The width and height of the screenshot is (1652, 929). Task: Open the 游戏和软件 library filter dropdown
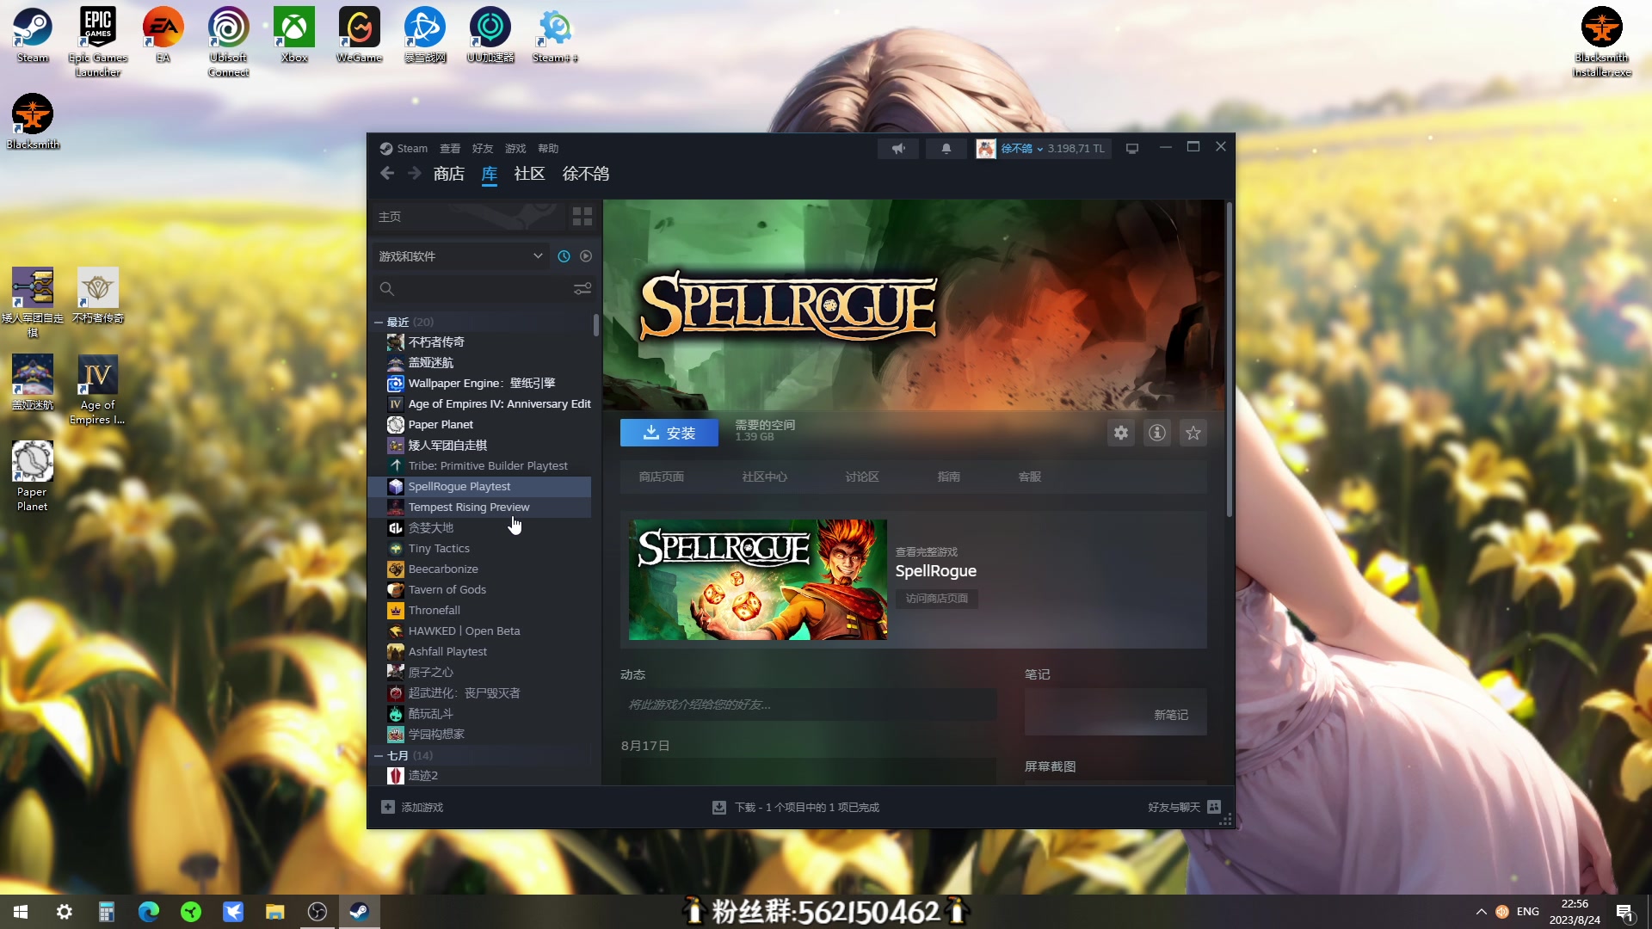[x=460, y=256]
